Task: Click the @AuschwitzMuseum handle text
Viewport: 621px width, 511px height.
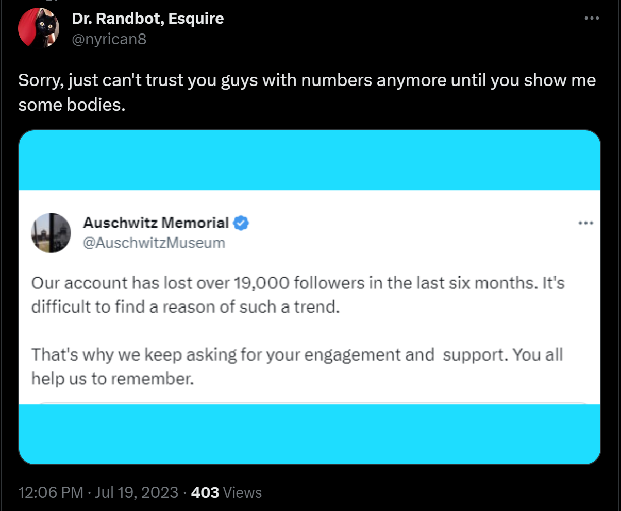Action: click(x=154, y=243)
